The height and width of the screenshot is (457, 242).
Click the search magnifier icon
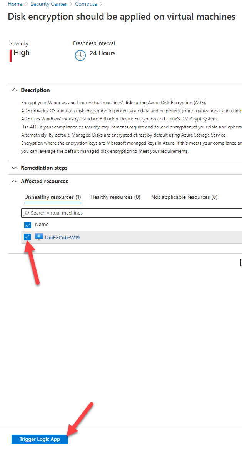(27, 213)
